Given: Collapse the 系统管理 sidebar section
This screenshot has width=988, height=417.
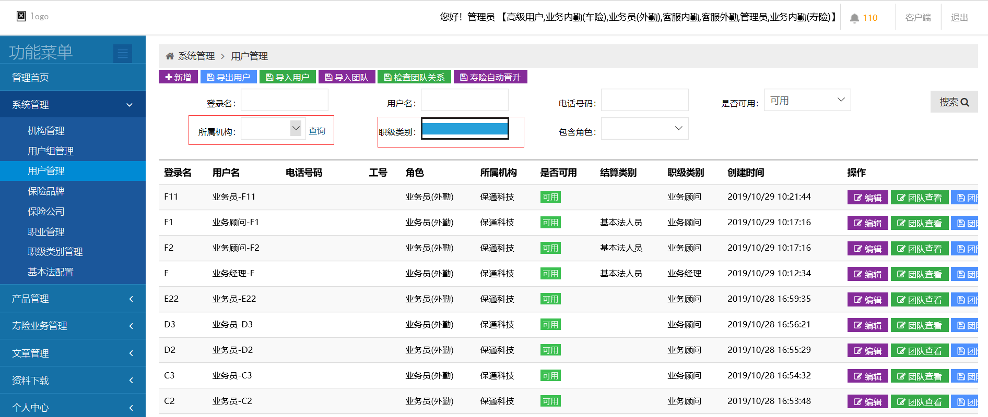Looking at the screenshot, I should pyautogui.click(x=73, y=105).
